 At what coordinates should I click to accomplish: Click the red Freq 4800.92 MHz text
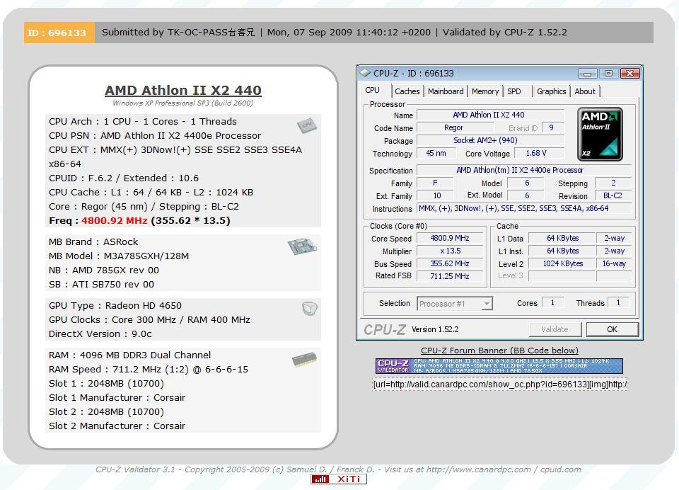[115, 220]
